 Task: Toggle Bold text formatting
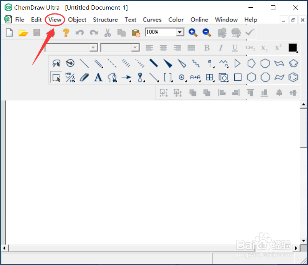(207, 48)
